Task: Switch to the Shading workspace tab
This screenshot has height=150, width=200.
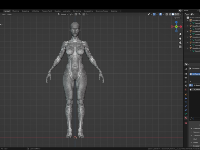Action: (x=57, y=11)
